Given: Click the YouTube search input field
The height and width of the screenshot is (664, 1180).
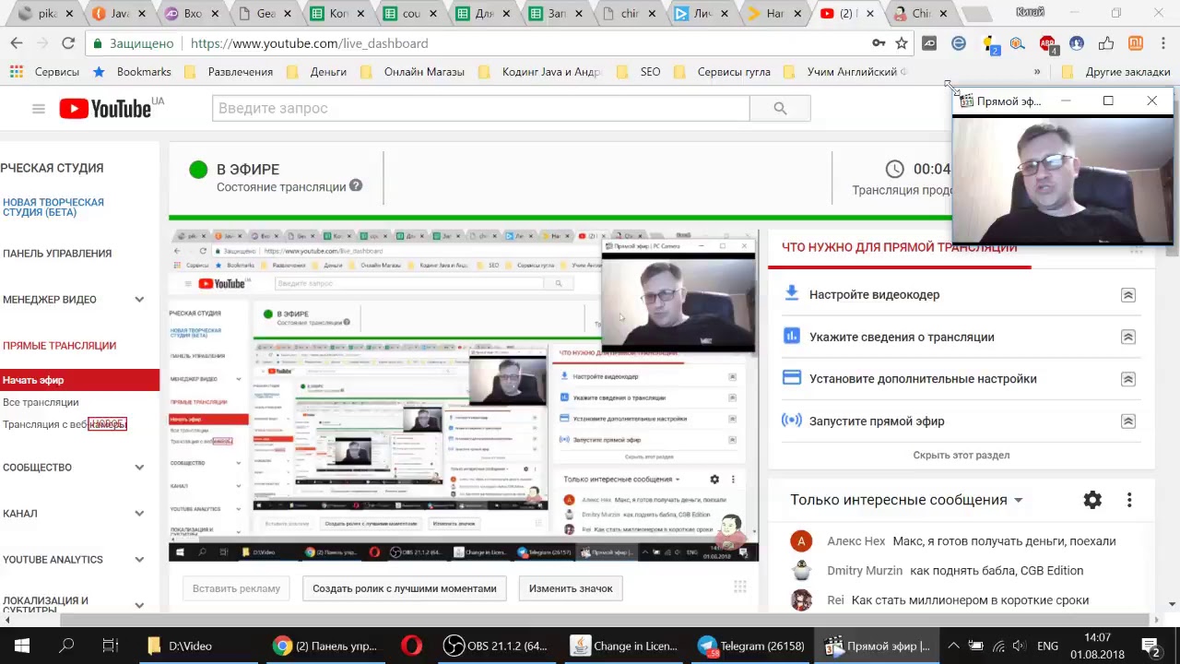Looking at the screenshot, I should pyautogui.click(x=480, y=108).
